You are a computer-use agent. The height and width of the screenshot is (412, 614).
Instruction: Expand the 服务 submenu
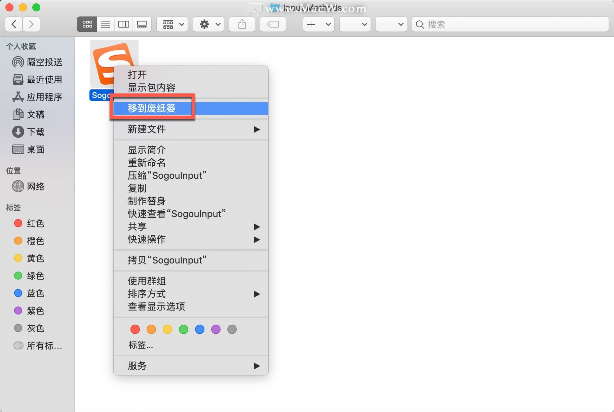point(191,366)
